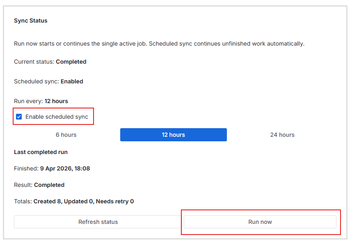
Task: Select the 12 hours interval
Action: pos(173,134)
